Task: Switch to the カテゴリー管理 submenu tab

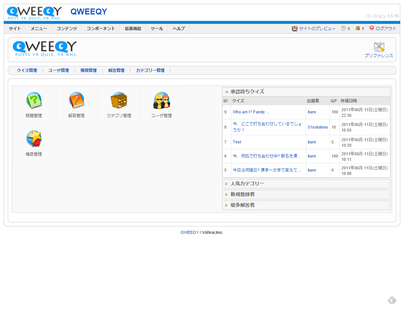Action: point(150,70)
